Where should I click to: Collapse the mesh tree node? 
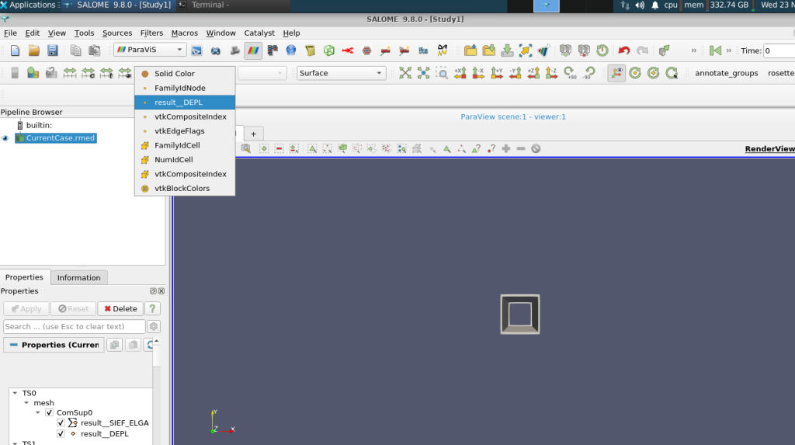27,403
